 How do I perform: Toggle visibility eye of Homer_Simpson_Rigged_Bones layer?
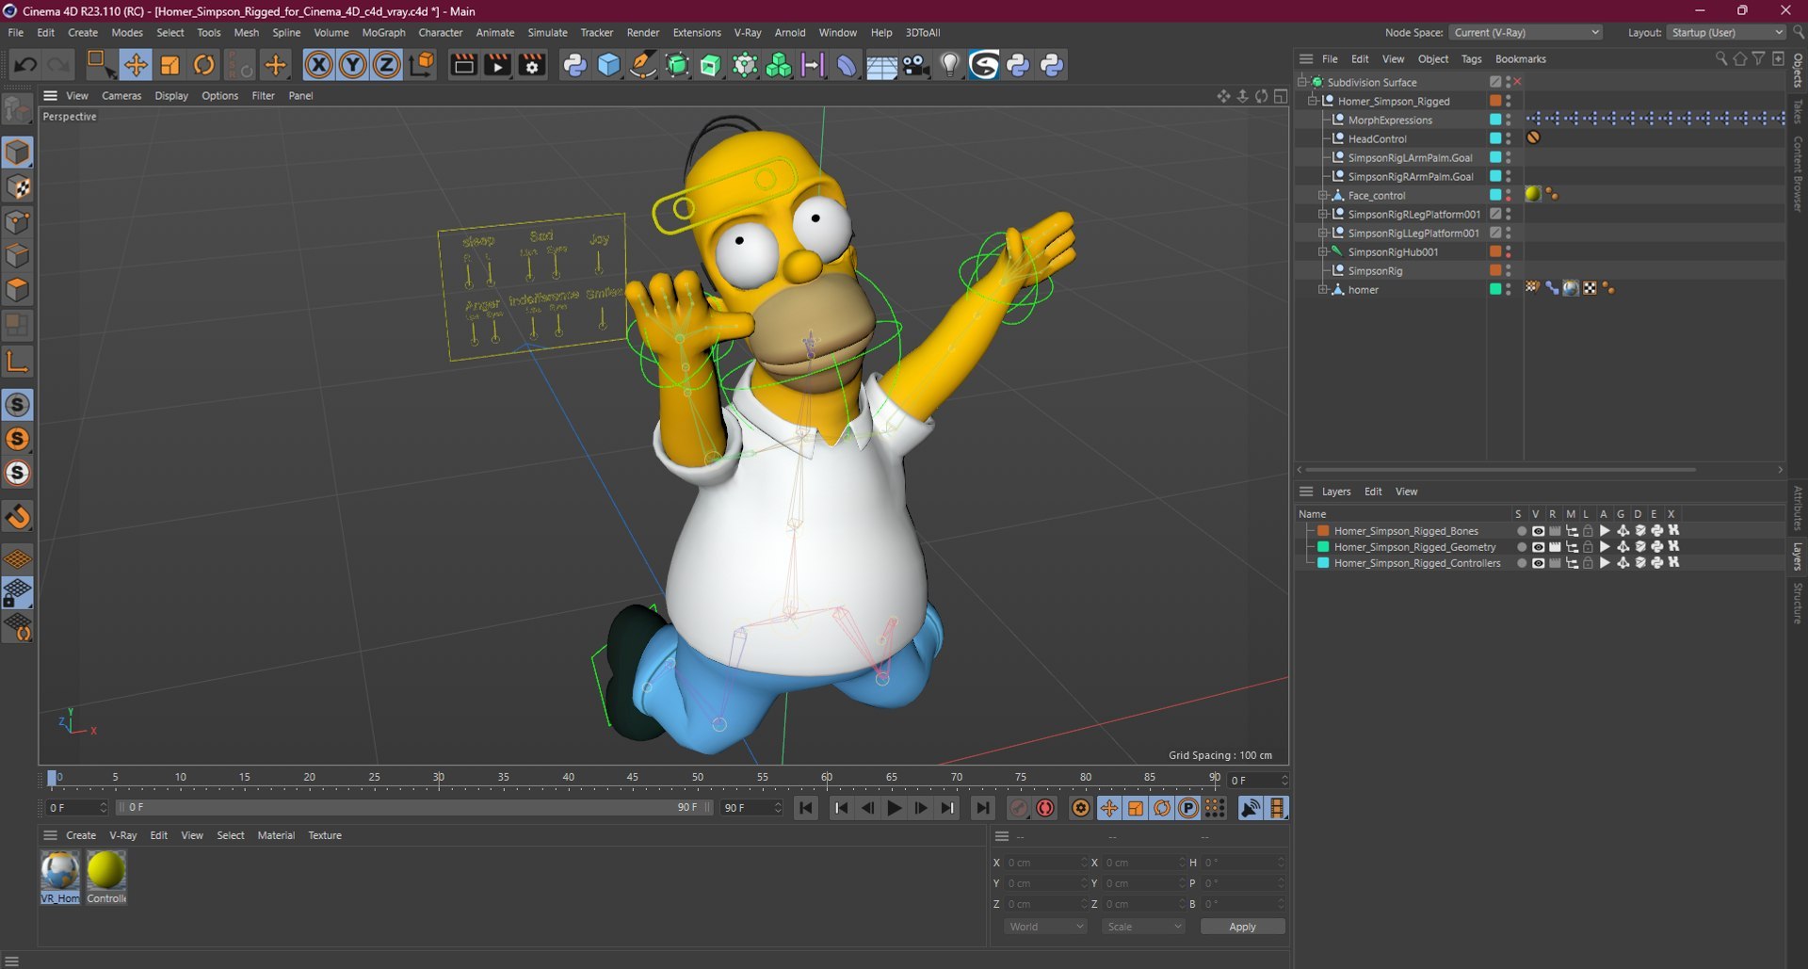(x=1538, y=531)
